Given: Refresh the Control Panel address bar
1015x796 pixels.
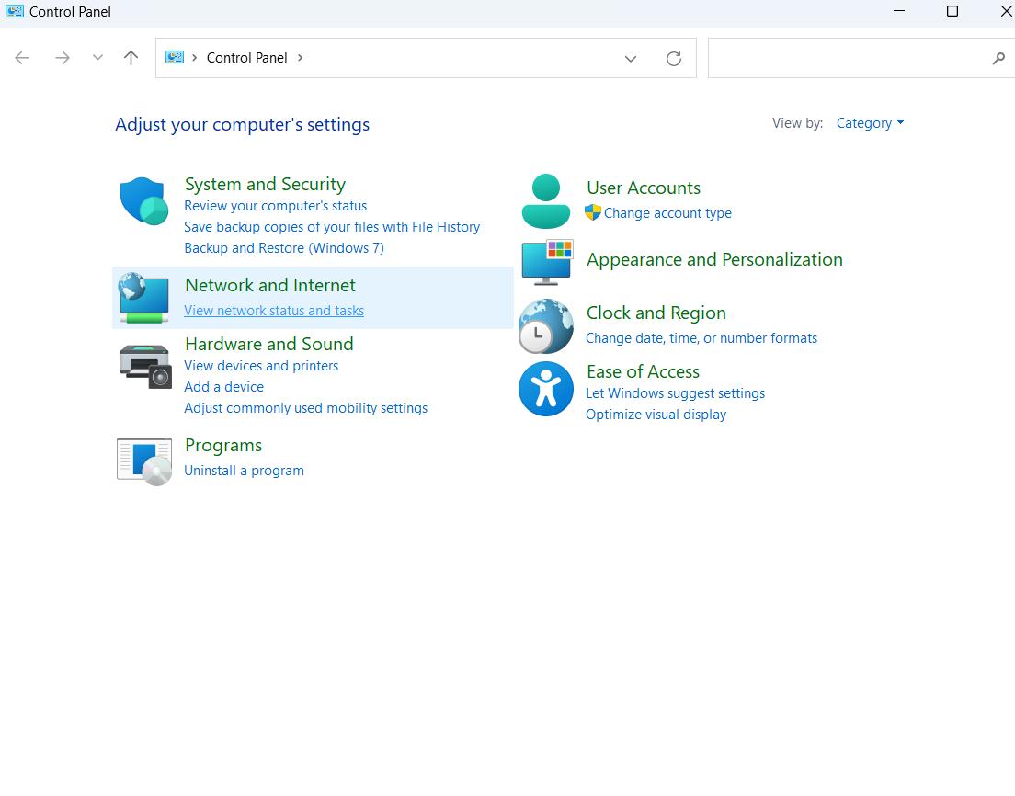Looking at the screenshot, I should pos(674,59).
